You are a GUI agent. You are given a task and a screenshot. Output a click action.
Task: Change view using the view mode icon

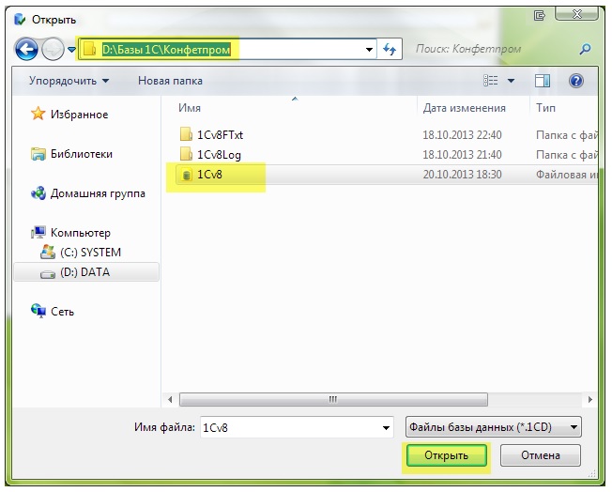point(491,81)
